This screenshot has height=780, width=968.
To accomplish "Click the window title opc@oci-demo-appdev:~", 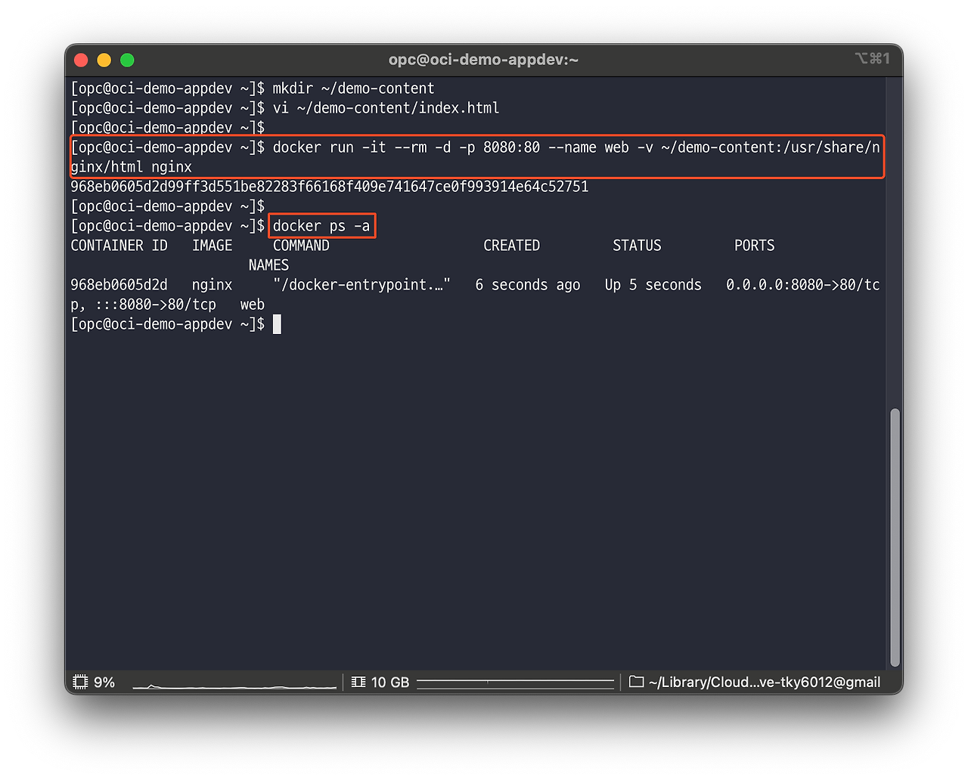I will click(483, 60).
